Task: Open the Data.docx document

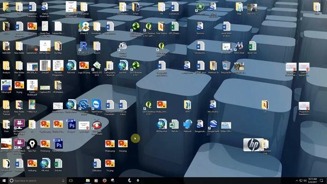Action: coord(97,164)
